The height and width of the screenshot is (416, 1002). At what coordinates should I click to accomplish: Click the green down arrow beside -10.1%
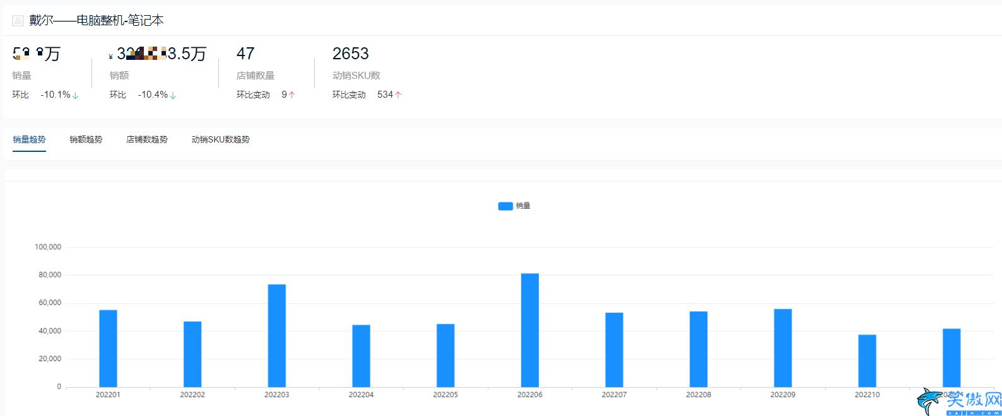click(x=76, y=95)
